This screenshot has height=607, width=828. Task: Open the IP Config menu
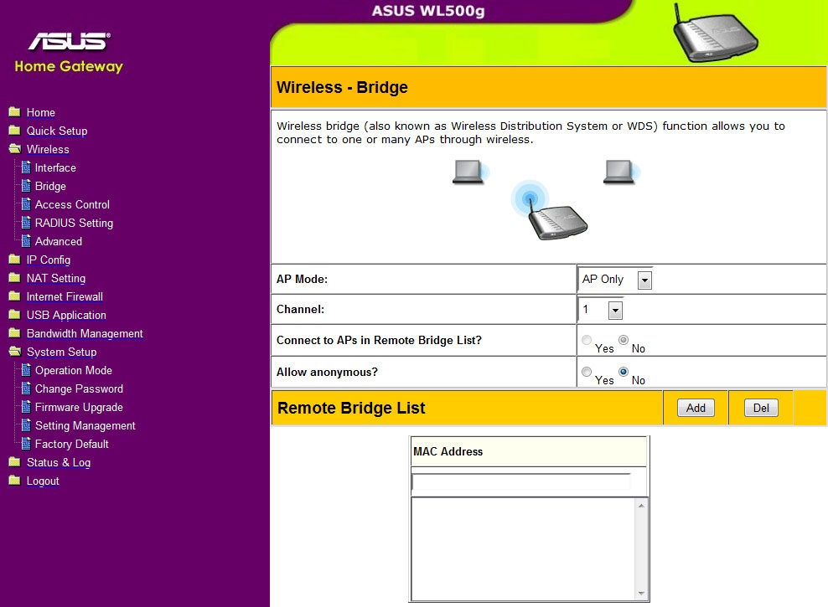point(49,260)
